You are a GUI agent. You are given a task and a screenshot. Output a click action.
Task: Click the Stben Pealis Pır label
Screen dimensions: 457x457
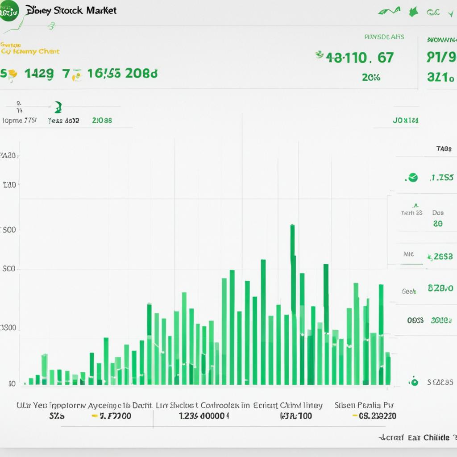[x=364, y=405]
